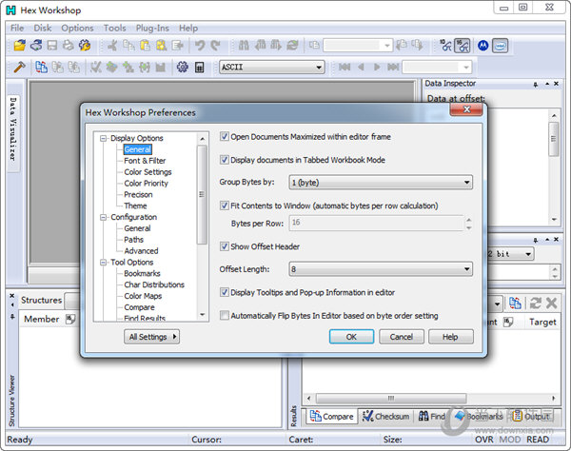Switch to the Checksum results tab
The image size is (571, 451).
386,416
